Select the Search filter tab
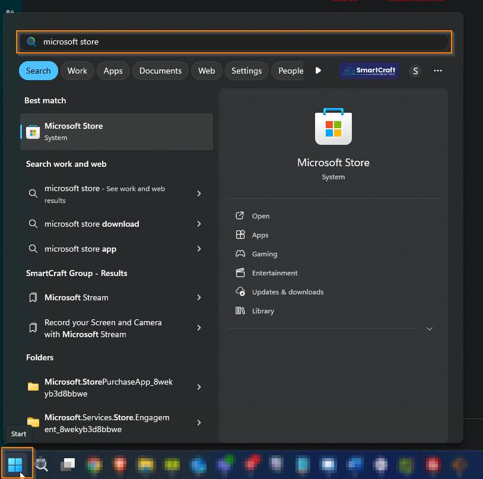The height and width of the screenshot is (479, 483). (39, 71)
